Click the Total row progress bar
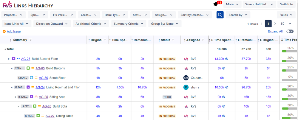The image size is (298, 120). pos(288,51)
